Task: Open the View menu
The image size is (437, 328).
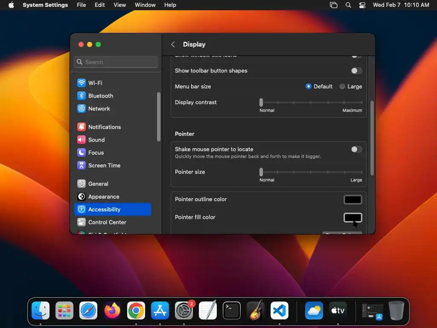Action: [120, 5]
